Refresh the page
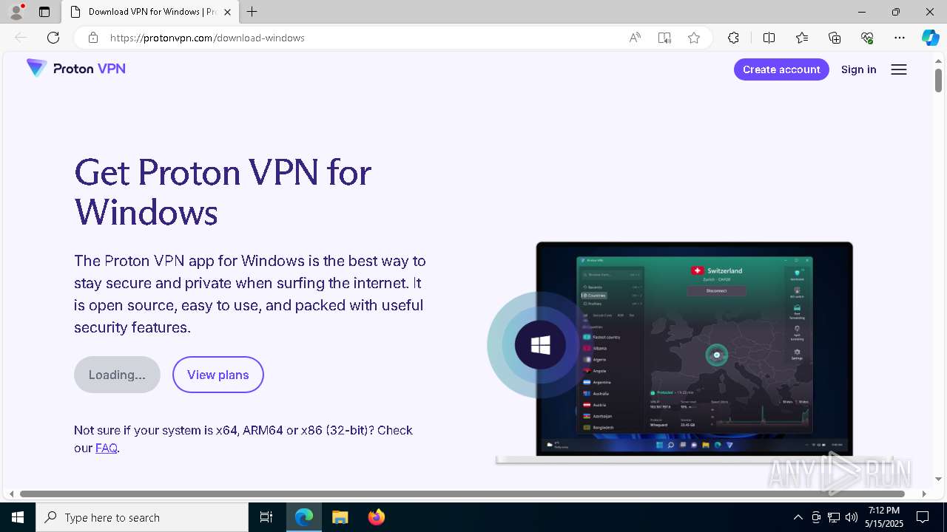The width and height of the screenshot is (947, 532). point(53,38)
